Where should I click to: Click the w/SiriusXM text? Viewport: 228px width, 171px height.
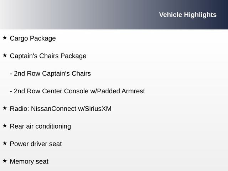coord(95,109)
